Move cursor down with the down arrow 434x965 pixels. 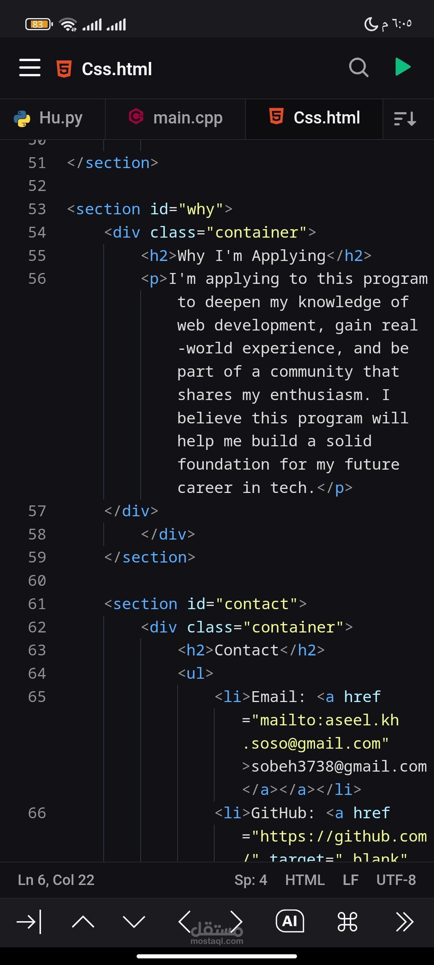[x=134, y=922]
